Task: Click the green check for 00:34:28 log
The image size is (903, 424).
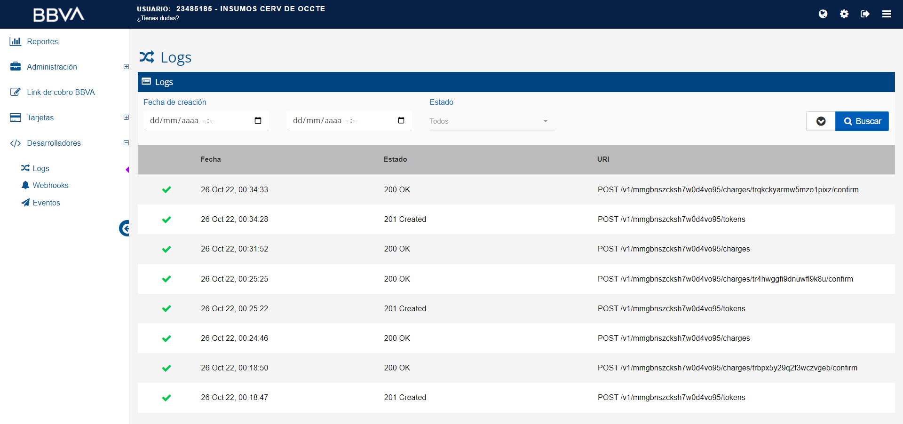Action: [166, 220]
